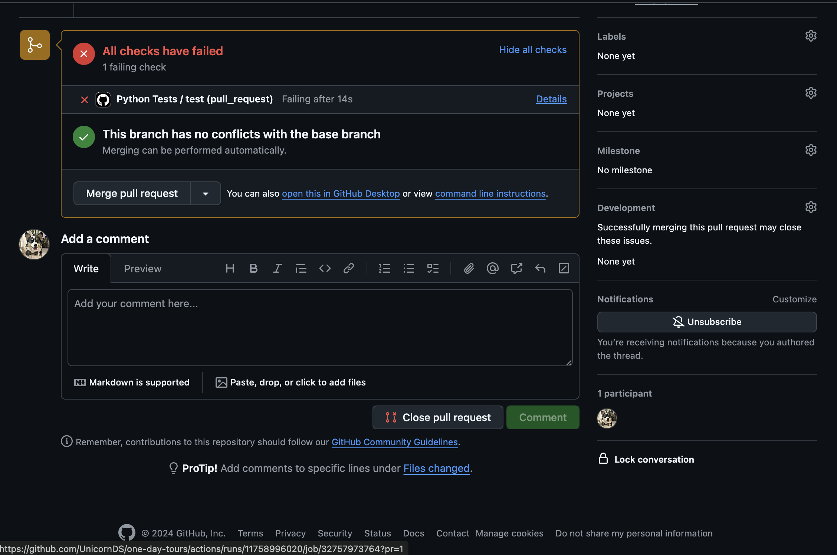Open slash commands icon
Screen dimensions: 837x555
[564, 268]
